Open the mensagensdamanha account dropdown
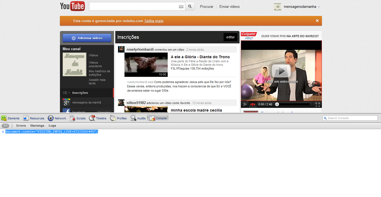Image resolution: width=381 pixels, height=197 pixels. (301, 7)
